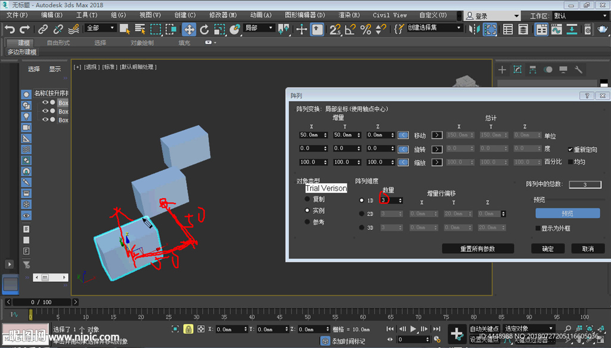Open the 图形编辑器(D) menu
The height and width of the screenshot is (348, 611).
pos(305,15)
